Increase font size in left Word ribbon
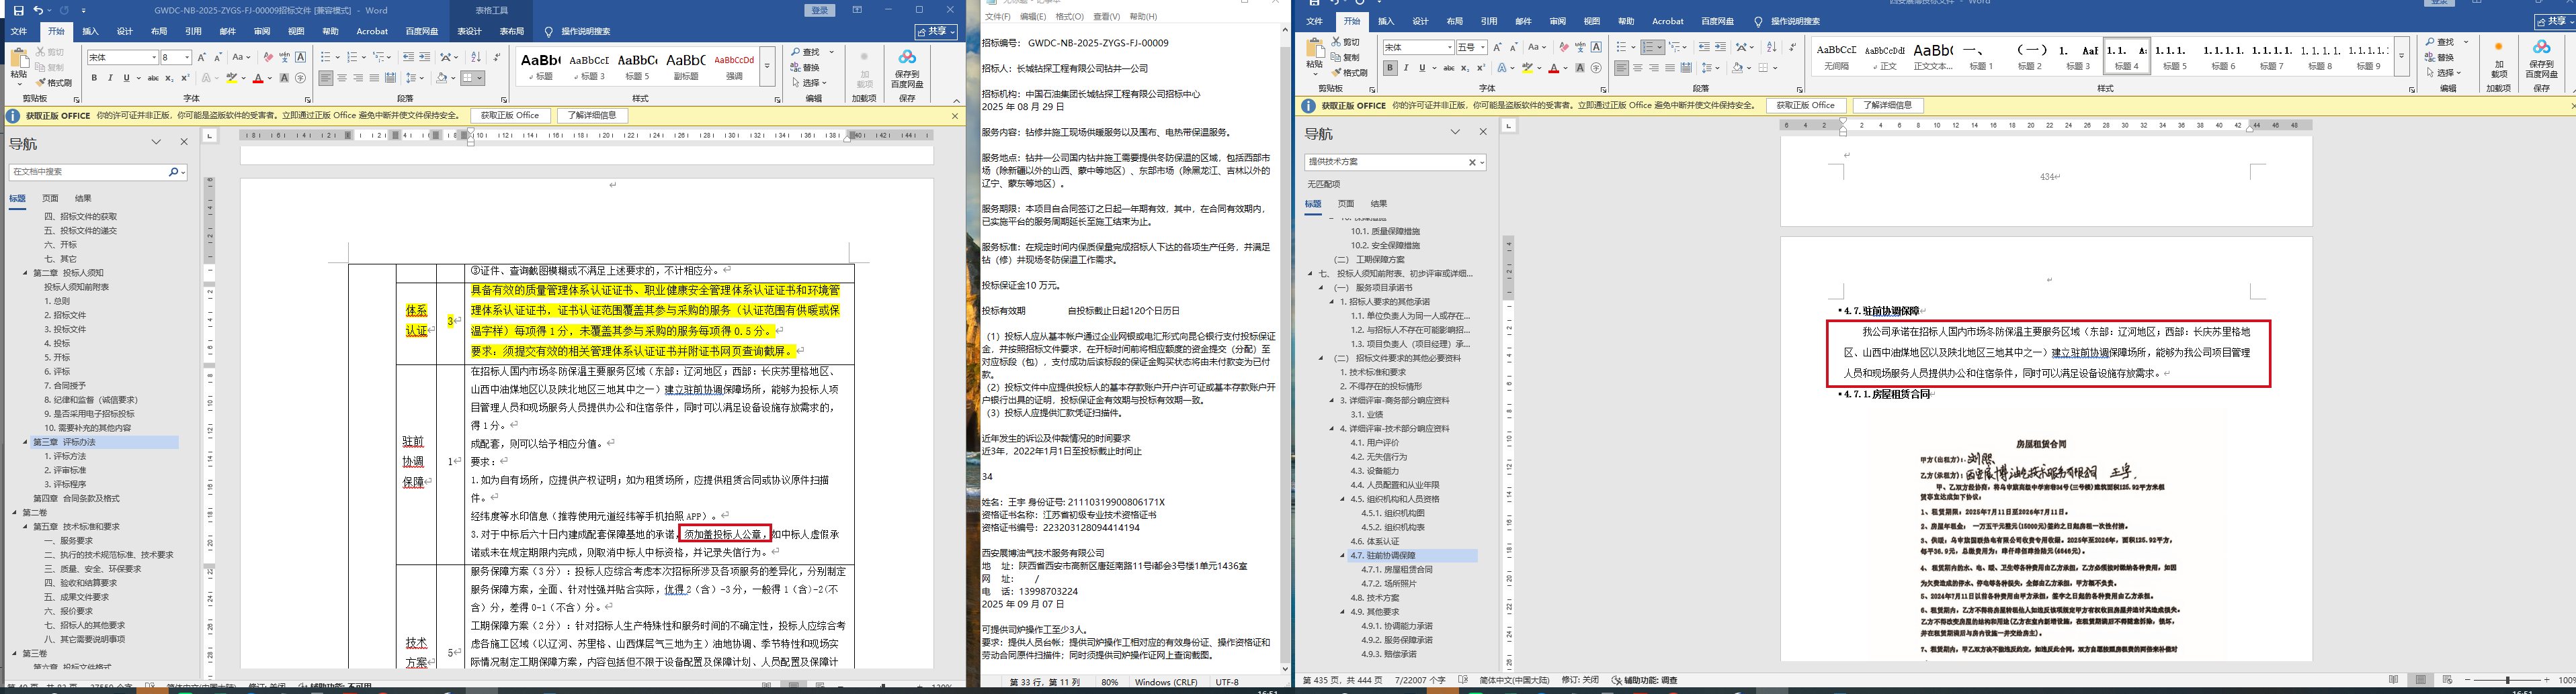Viewport: 2576px width, 694px height. (x=202, y=58)
